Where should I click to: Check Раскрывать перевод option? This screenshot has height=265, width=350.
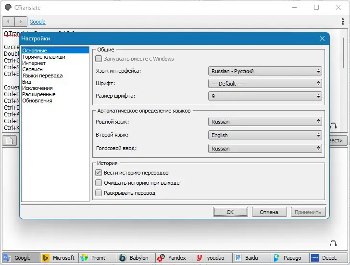[x=99, y=193]
